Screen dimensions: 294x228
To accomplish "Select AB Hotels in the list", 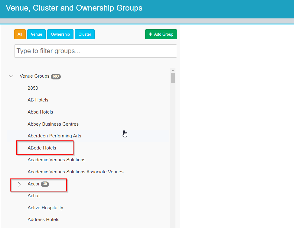I will click(x=38, y=100).
